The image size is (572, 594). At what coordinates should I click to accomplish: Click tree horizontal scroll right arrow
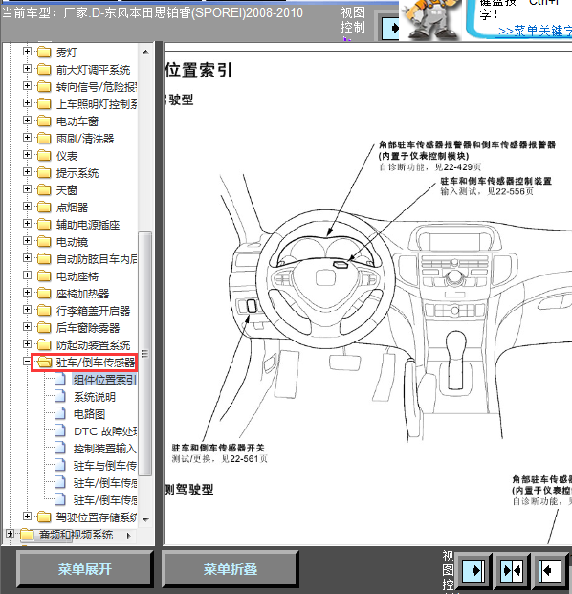(x=129, y=536)
